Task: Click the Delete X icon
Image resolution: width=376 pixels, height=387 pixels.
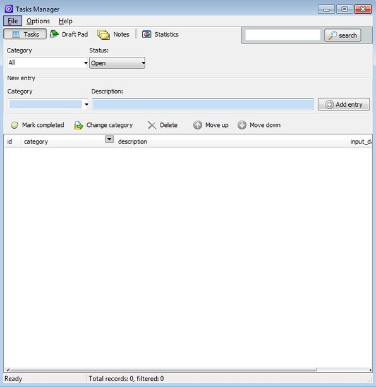Action: [152, 125]
